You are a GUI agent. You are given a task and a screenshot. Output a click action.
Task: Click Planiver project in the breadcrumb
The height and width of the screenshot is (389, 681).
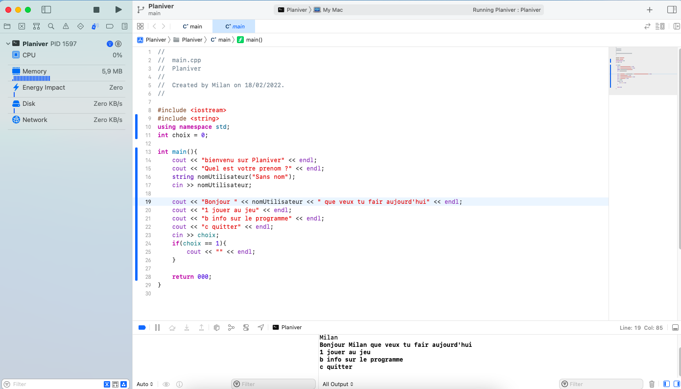152,40
